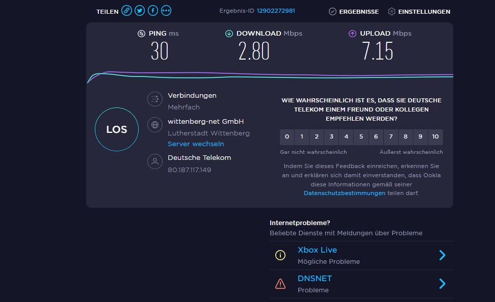
Task: Select rating 5 in recommendation scale
Action: (361, 137)
